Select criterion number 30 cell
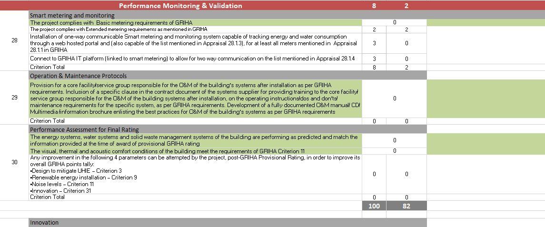 coord(14,162)
